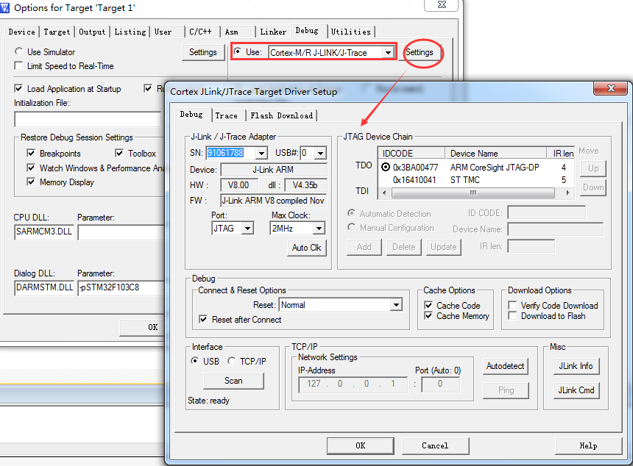Open the Cortex-M/R J-LINK/J-Trace debugger dropdown
633x466 pixels.
point(388,52)
